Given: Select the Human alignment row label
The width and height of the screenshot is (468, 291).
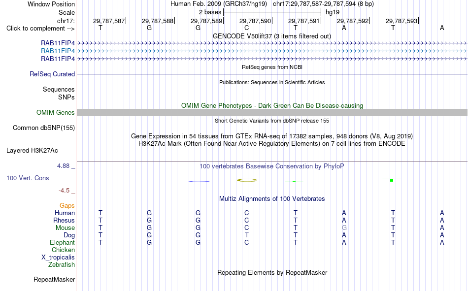Looking at the screenshot, I should click(65, 213).
